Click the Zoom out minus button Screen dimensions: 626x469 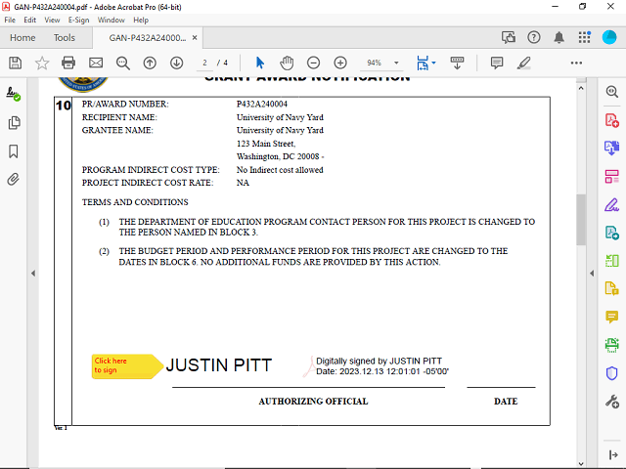[313, 63]
